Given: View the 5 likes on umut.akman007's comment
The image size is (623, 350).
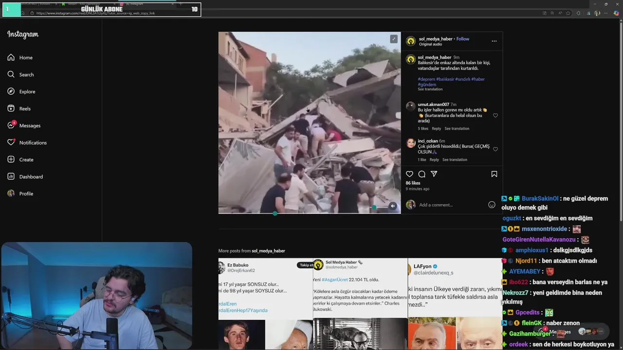Looking at the screenshot, I should coord(423,129).
